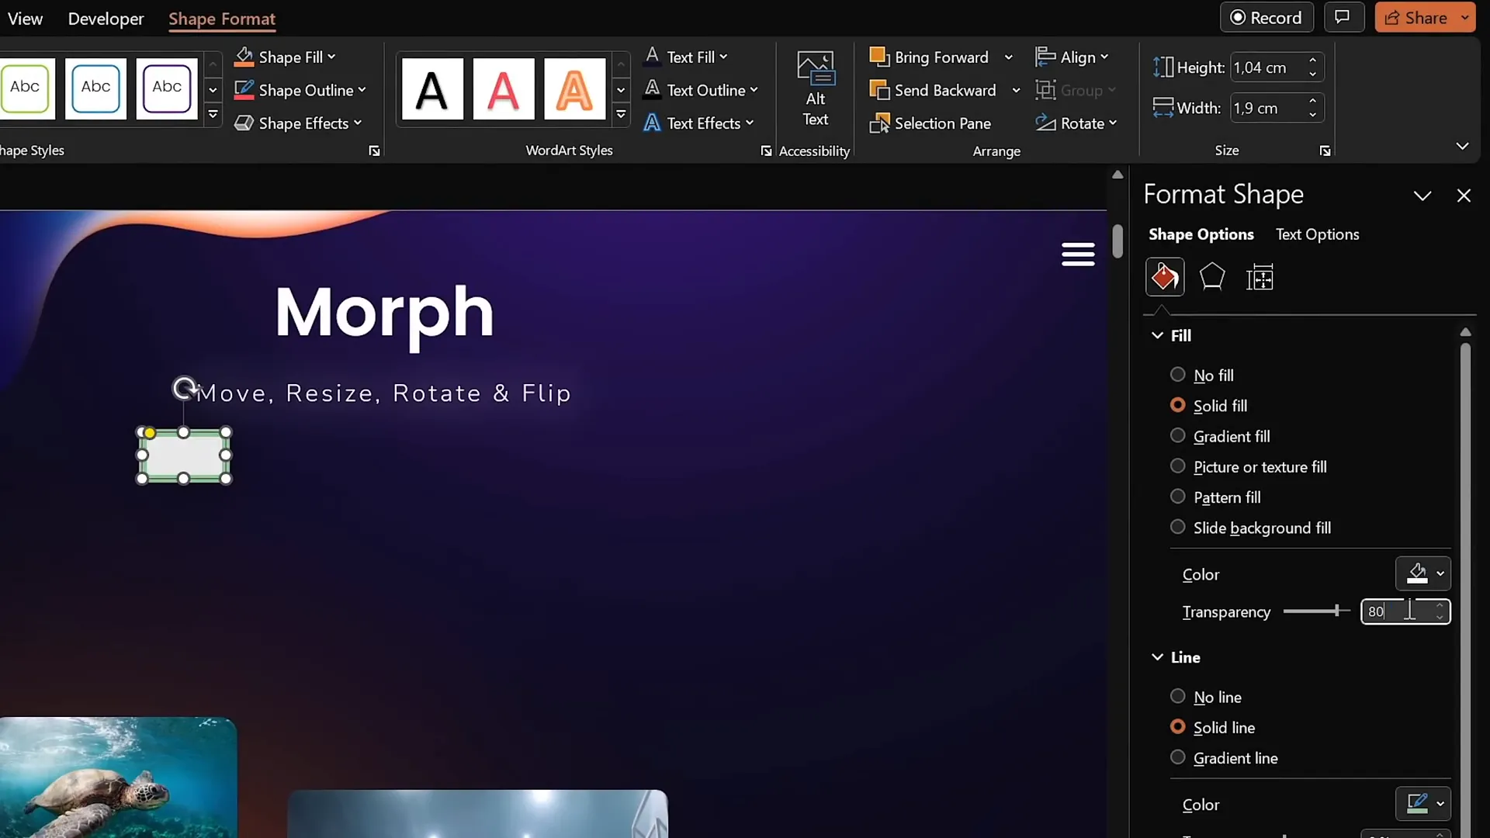Switch to Shape Options tab
Image resolution: width=1490 pixels, height=838 pixels.
1201,234
